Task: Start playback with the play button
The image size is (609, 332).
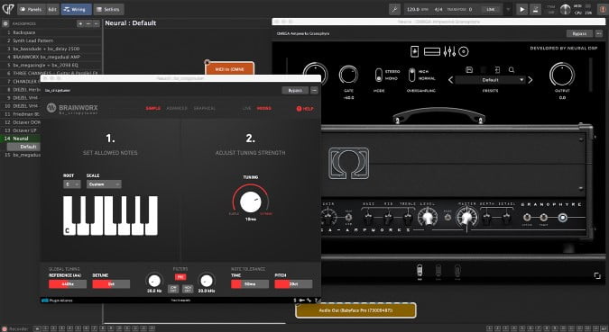Action: 521,9
